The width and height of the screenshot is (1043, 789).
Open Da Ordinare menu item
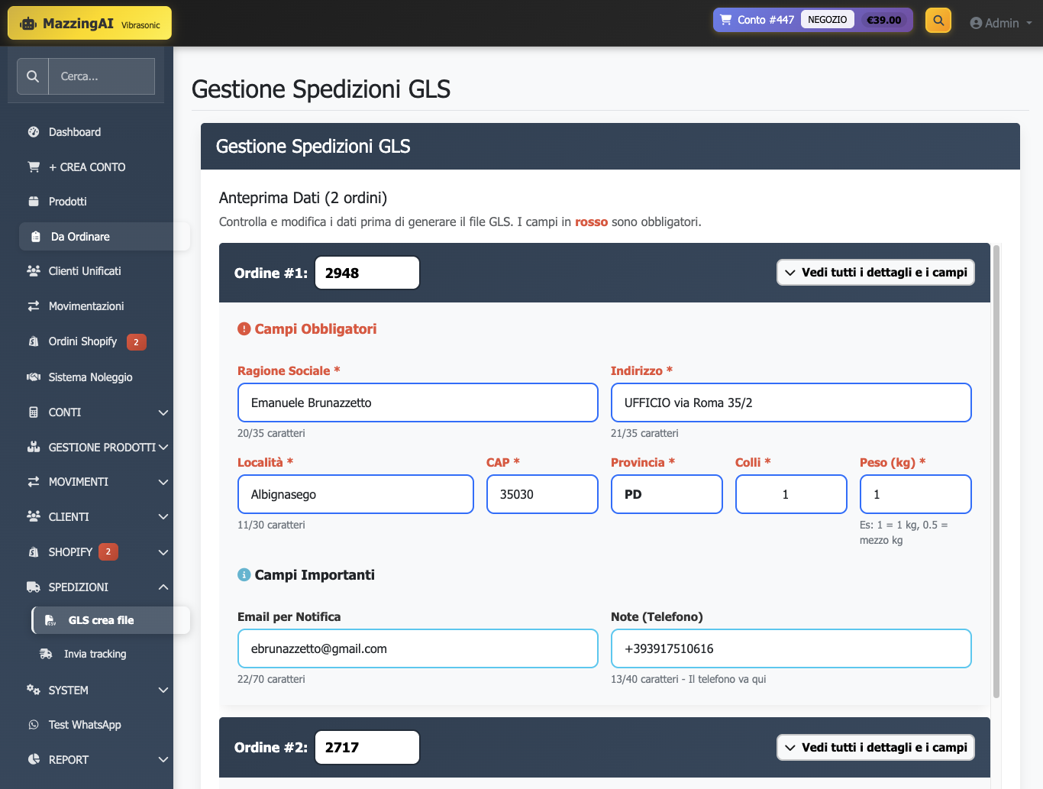80,237
